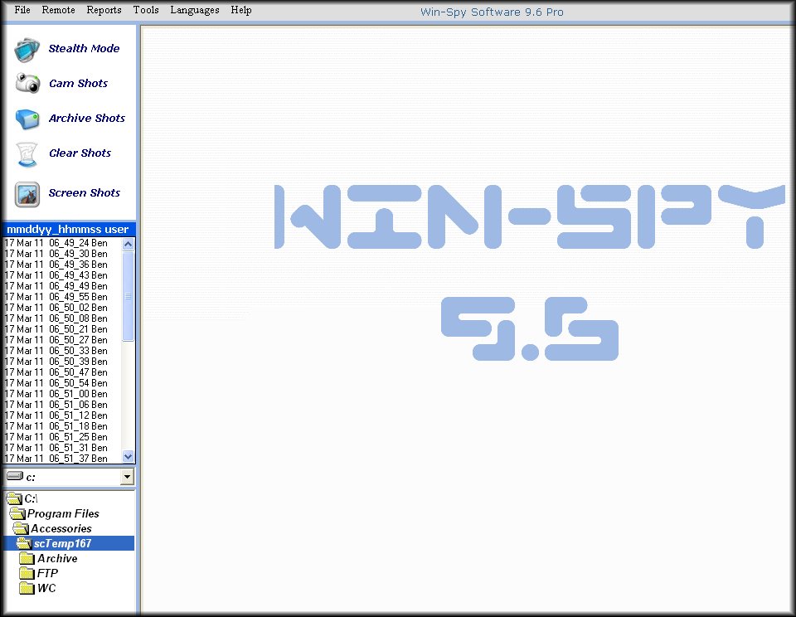The width and height of the screenshot is (796, 617).
Task: Select shot 17 Mar 11 06_50_54 Ben
Action: [x=62, y=383]
